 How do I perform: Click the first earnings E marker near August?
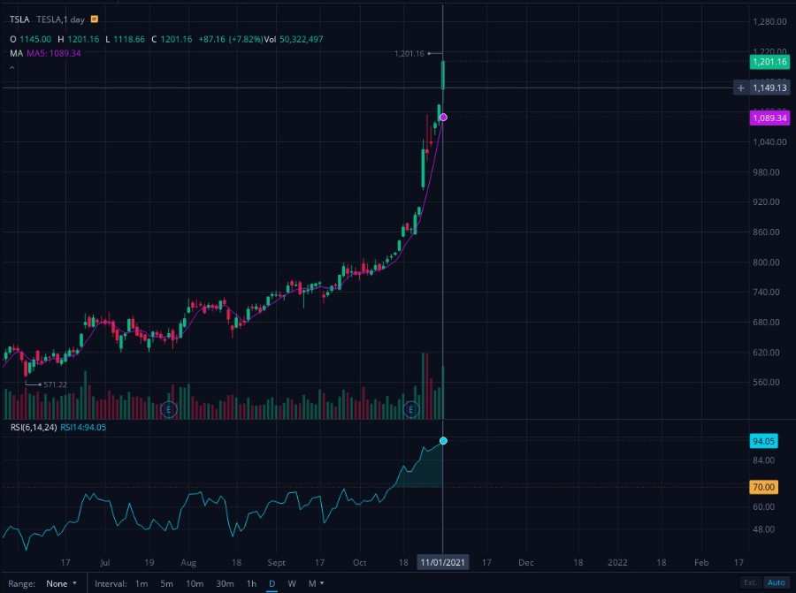coord(169,409)
